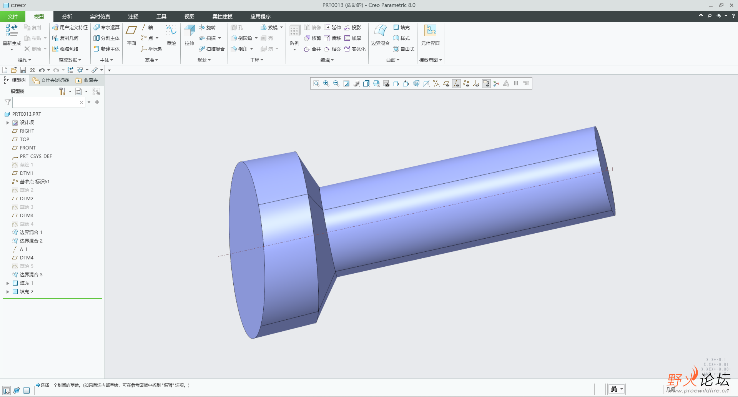Click the model tree settings hammer icon
The height and width of the screenshot is (397, 738).
coord(61,91)
